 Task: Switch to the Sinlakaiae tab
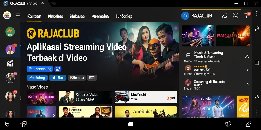77,16
